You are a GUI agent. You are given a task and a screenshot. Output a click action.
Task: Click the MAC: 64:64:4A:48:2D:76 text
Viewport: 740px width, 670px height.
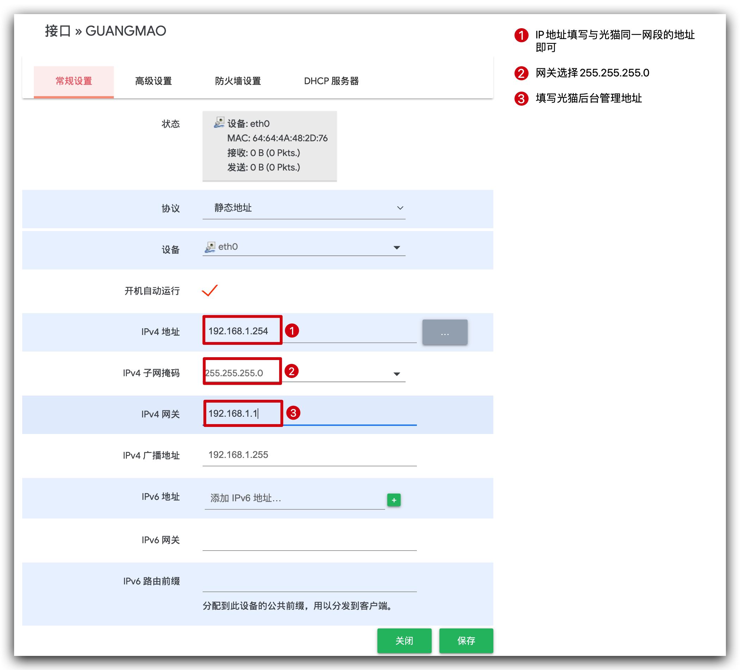278,138
